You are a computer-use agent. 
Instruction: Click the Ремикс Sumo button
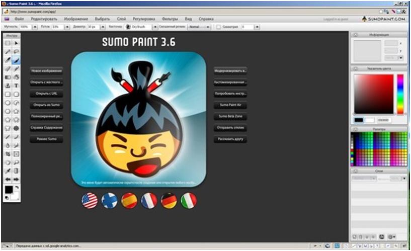tap(46, 139)
